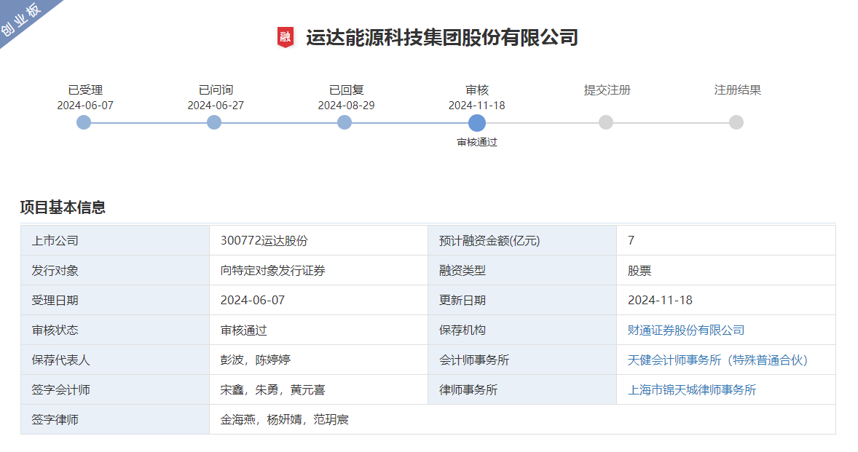Open the 财通证券股份有限公司 sponsor link
Image resolution: width=858 pixels, height=452 pixels.
[687, 329]
